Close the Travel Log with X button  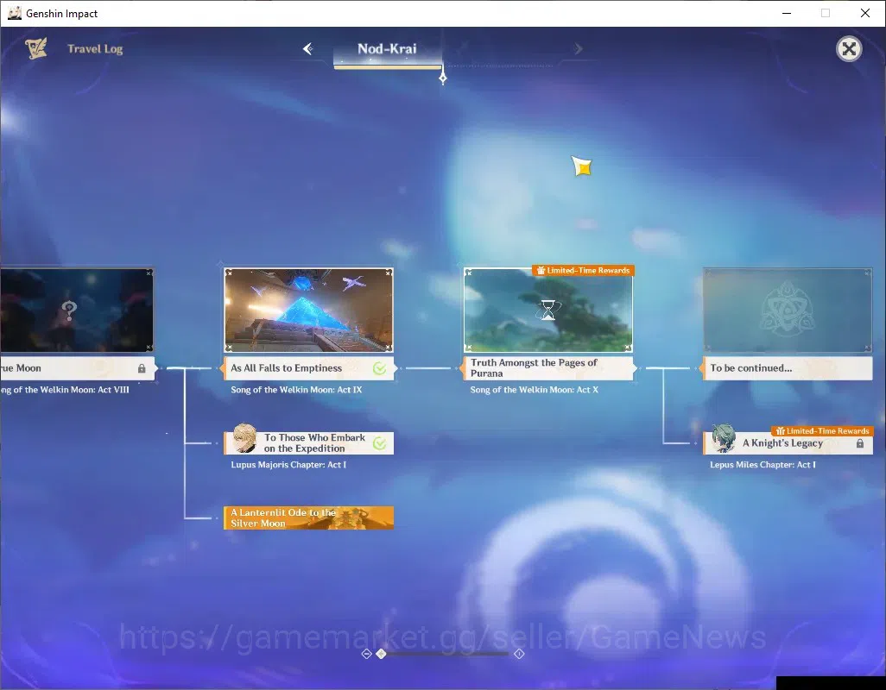pos(849,49)
